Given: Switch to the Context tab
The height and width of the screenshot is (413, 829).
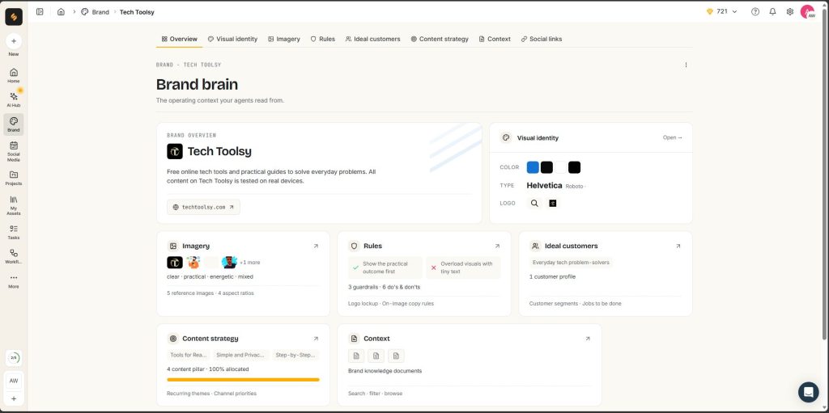Looking at the screenshot, I should [495, 39].
